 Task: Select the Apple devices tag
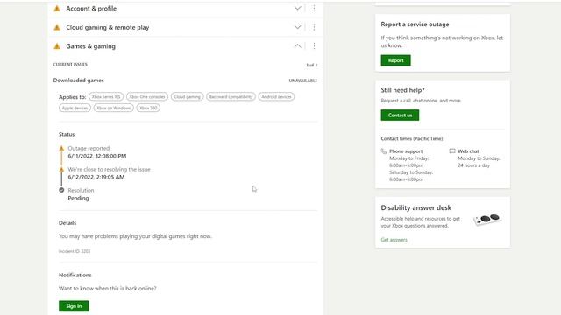pyautogui.click(x=75, y=108)
